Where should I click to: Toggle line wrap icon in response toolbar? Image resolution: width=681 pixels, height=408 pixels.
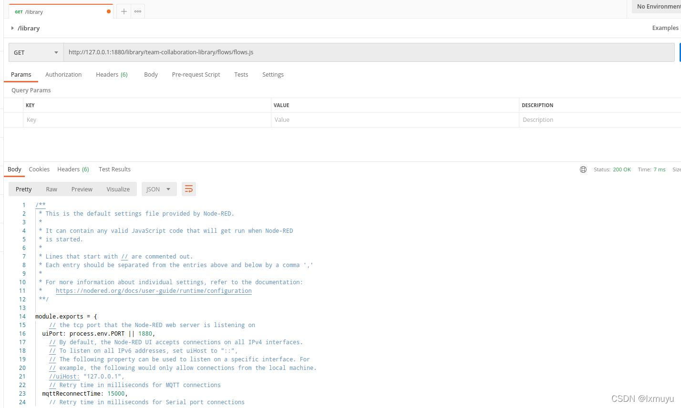pos(189,189)
